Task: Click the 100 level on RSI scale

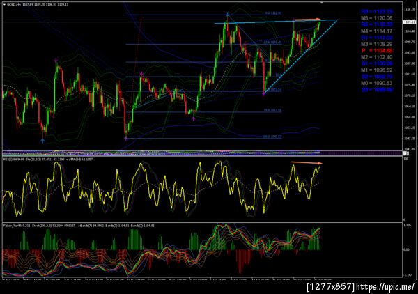Action: point(406,159)
